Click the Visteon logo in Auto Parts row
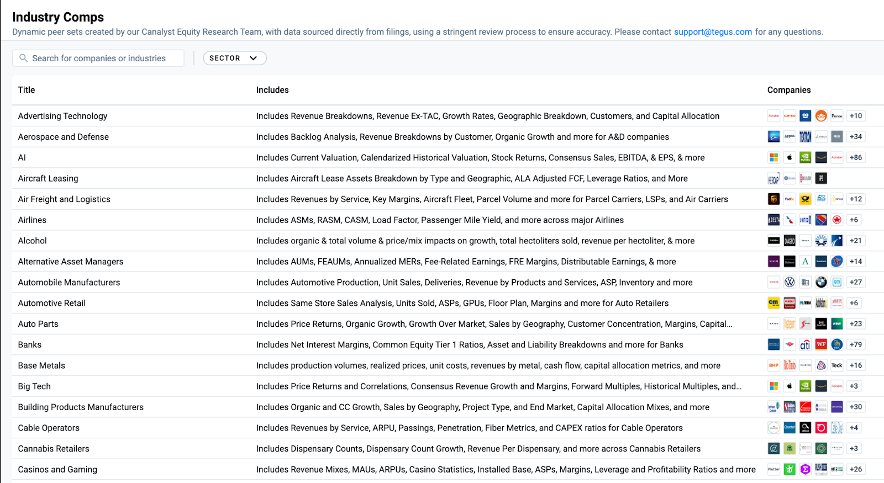Screen dimensions: 884x483 pyautogui.click(x=790, y=324)
